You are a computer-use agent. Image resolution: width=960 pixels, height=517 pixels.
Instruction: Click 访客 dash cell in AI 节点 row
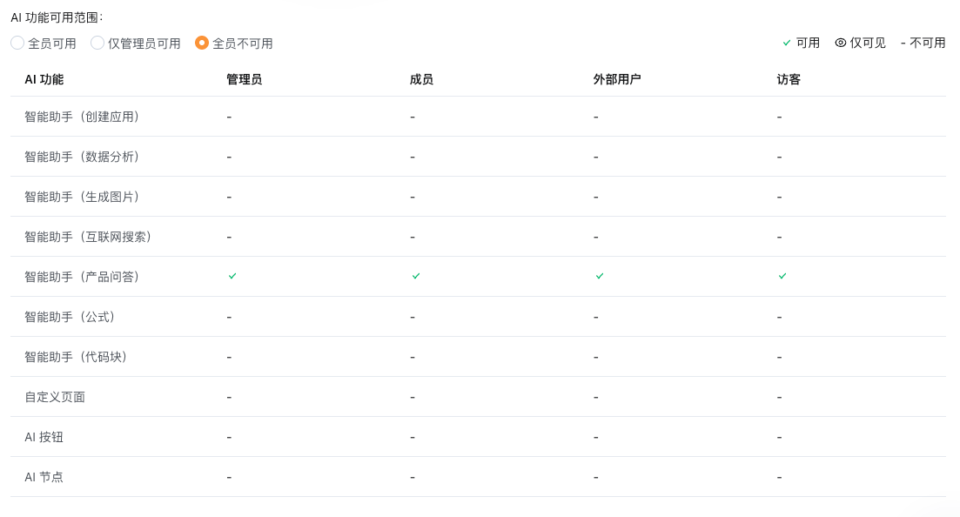779,477
